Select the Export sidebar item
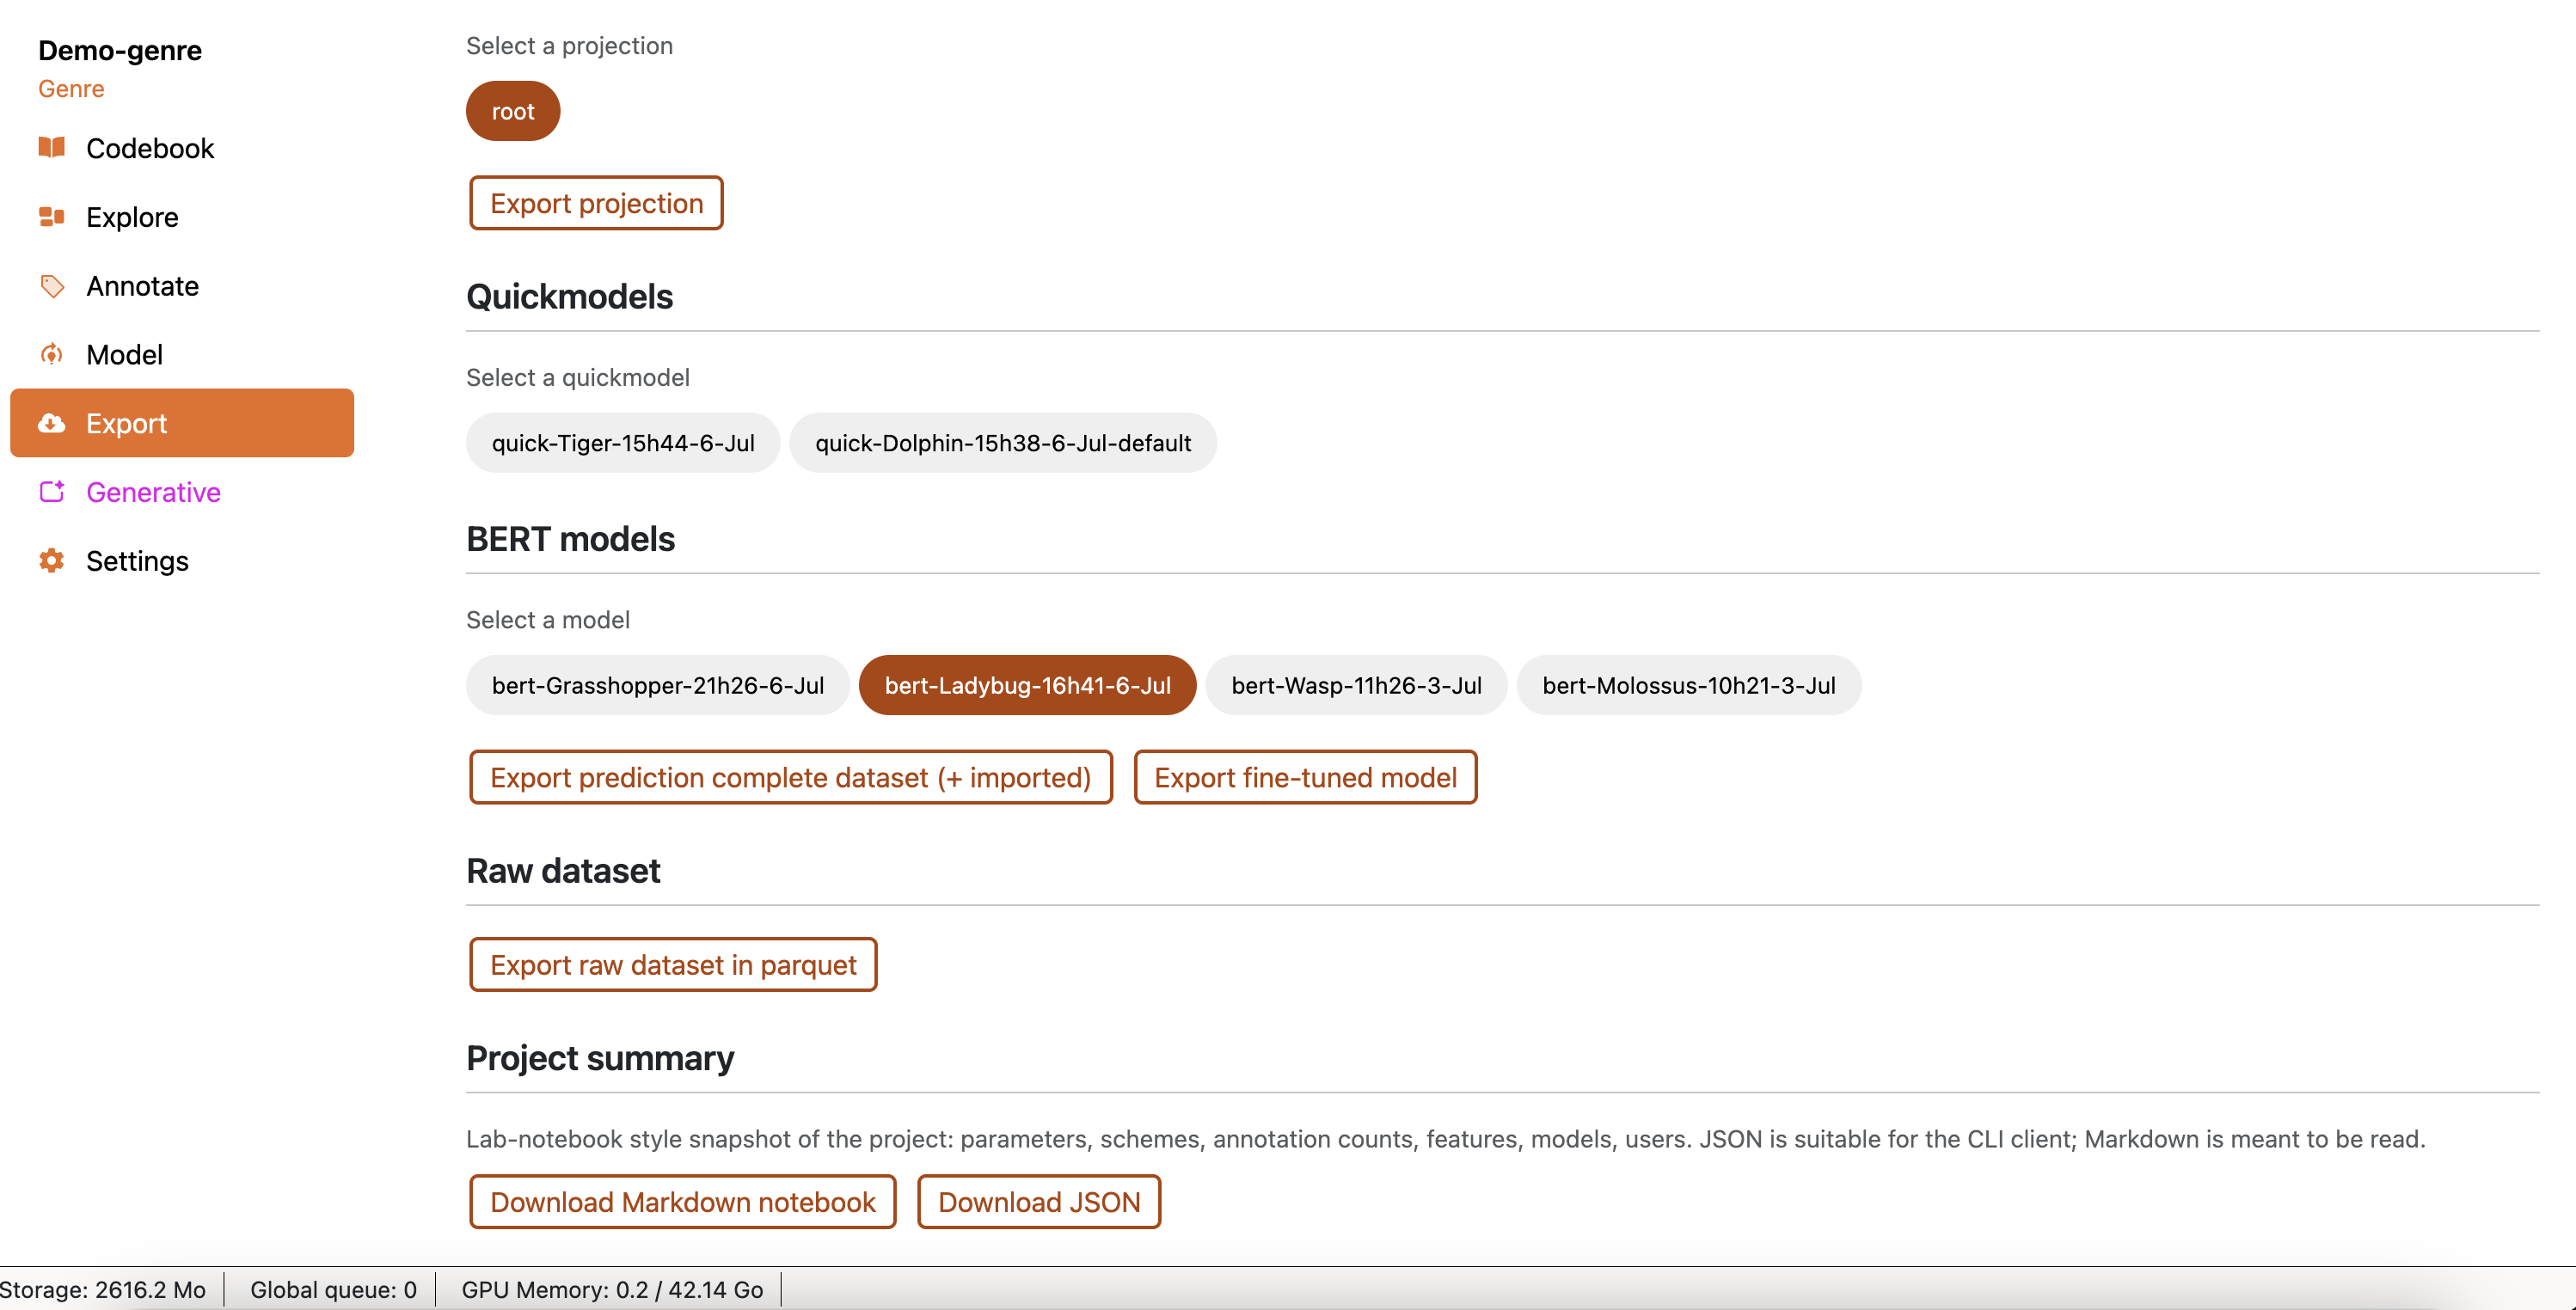 click(182, 423)
